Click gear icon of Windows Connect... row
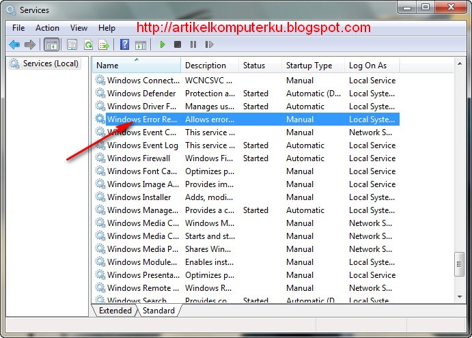Image resolution: width=472 pixels, height=338 pixels. click(x=100, y=80)
